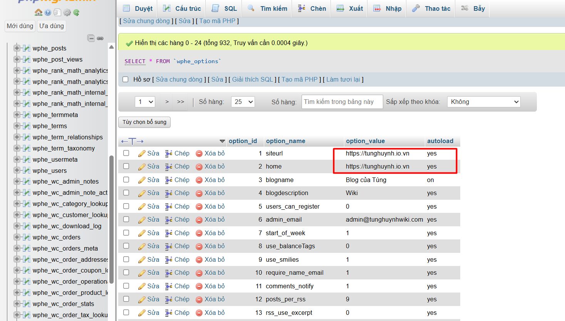Expand the wphe_post_views tree node

(17, 59)
